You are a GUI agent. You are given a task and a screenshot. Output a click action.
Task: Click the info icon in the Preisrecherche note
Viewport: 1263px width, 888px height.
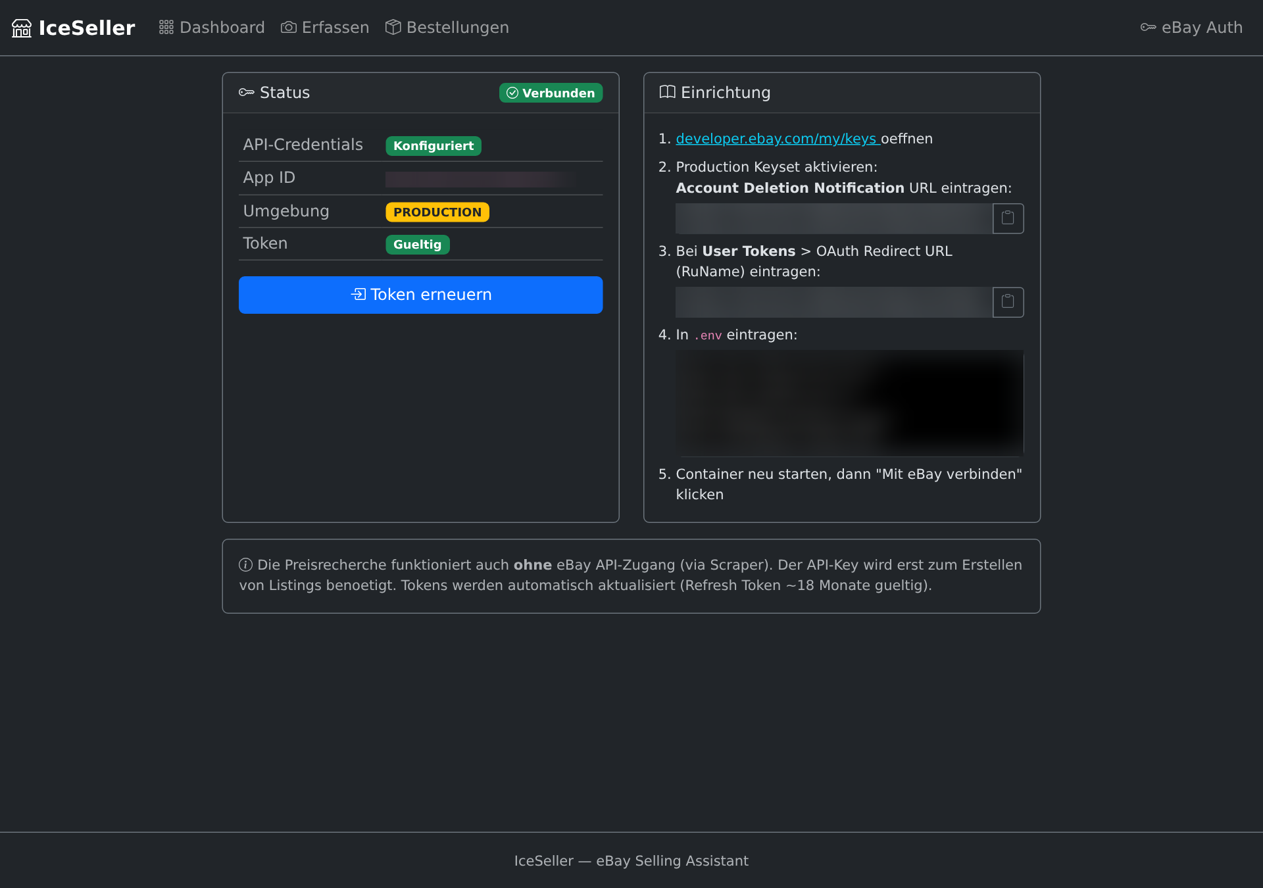tap(246, 565)
